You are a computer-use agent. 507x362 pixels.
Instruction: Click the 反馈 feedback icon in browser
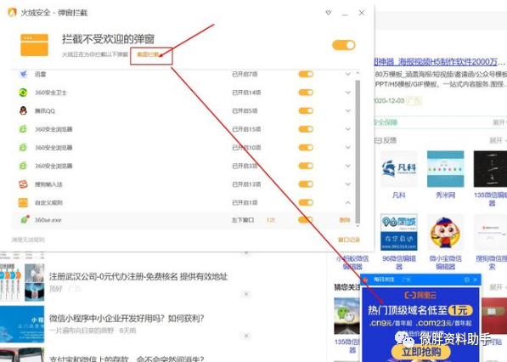[x=378, y=140]
